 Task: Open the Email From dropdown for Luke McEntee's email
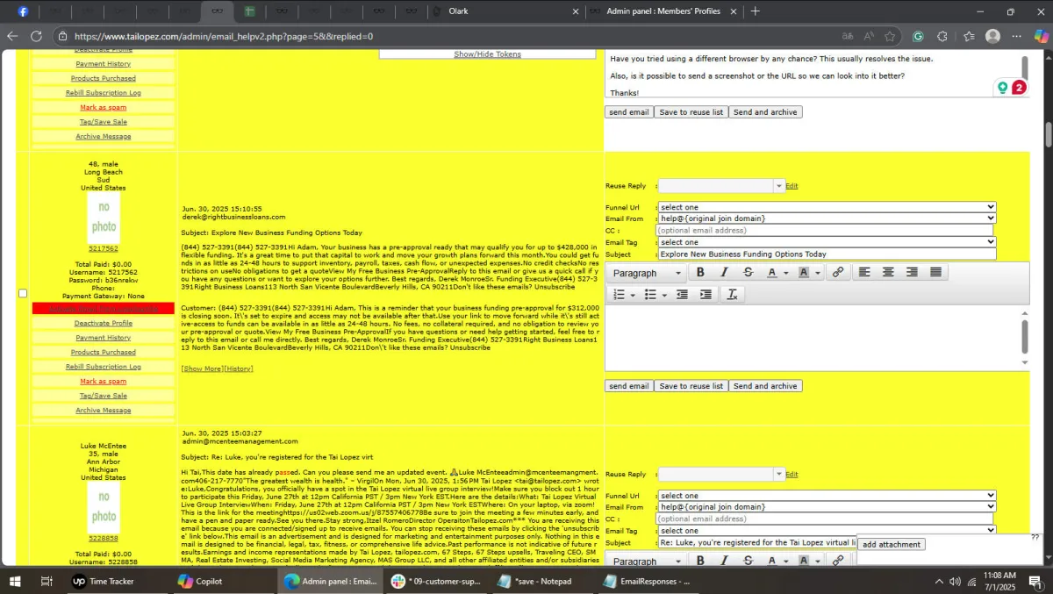(x=827, y=507)
